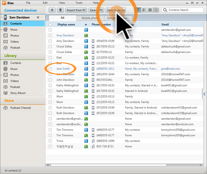Open Library Podcast
207x174 pixels.
[x=15, y=87]
